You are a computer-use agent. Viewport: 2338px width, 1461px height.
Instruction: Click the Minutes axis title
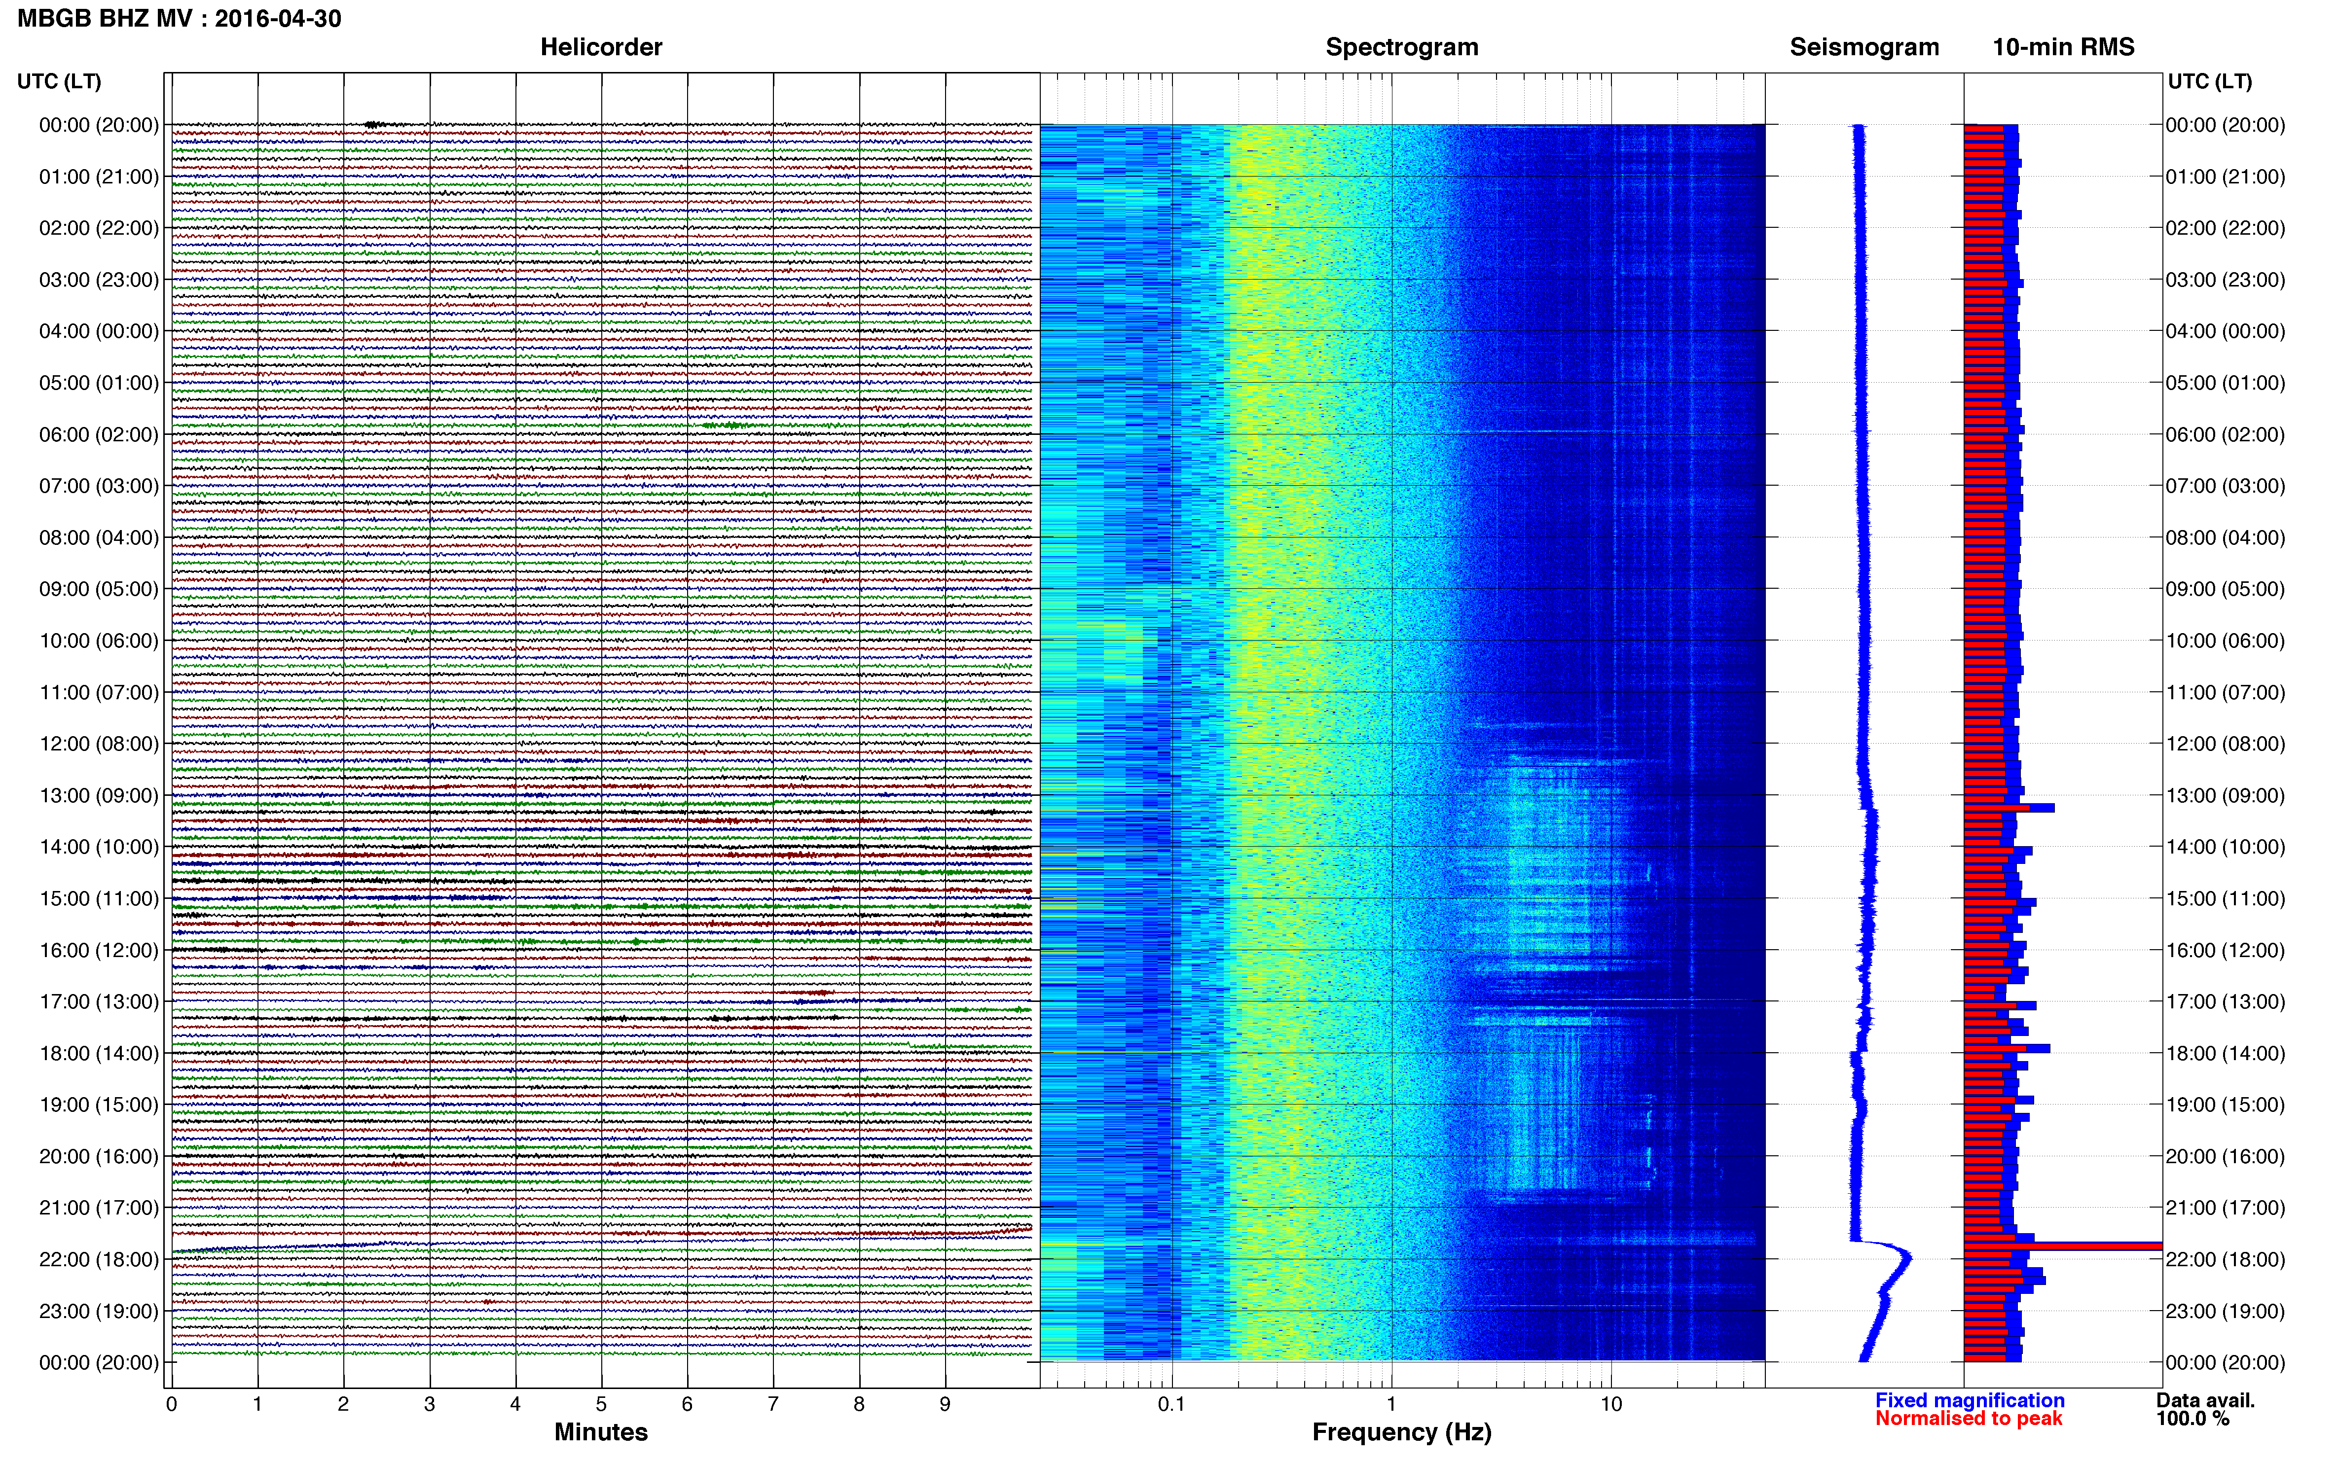pos(600,1432)
